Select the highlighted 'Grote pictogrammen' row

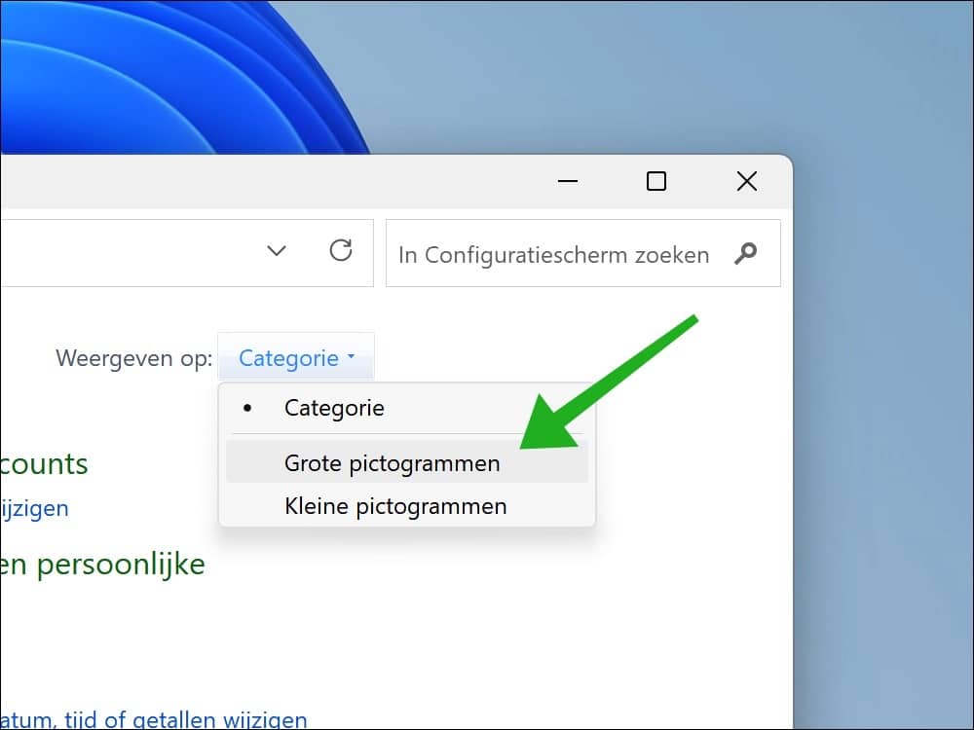coord(392,463)
